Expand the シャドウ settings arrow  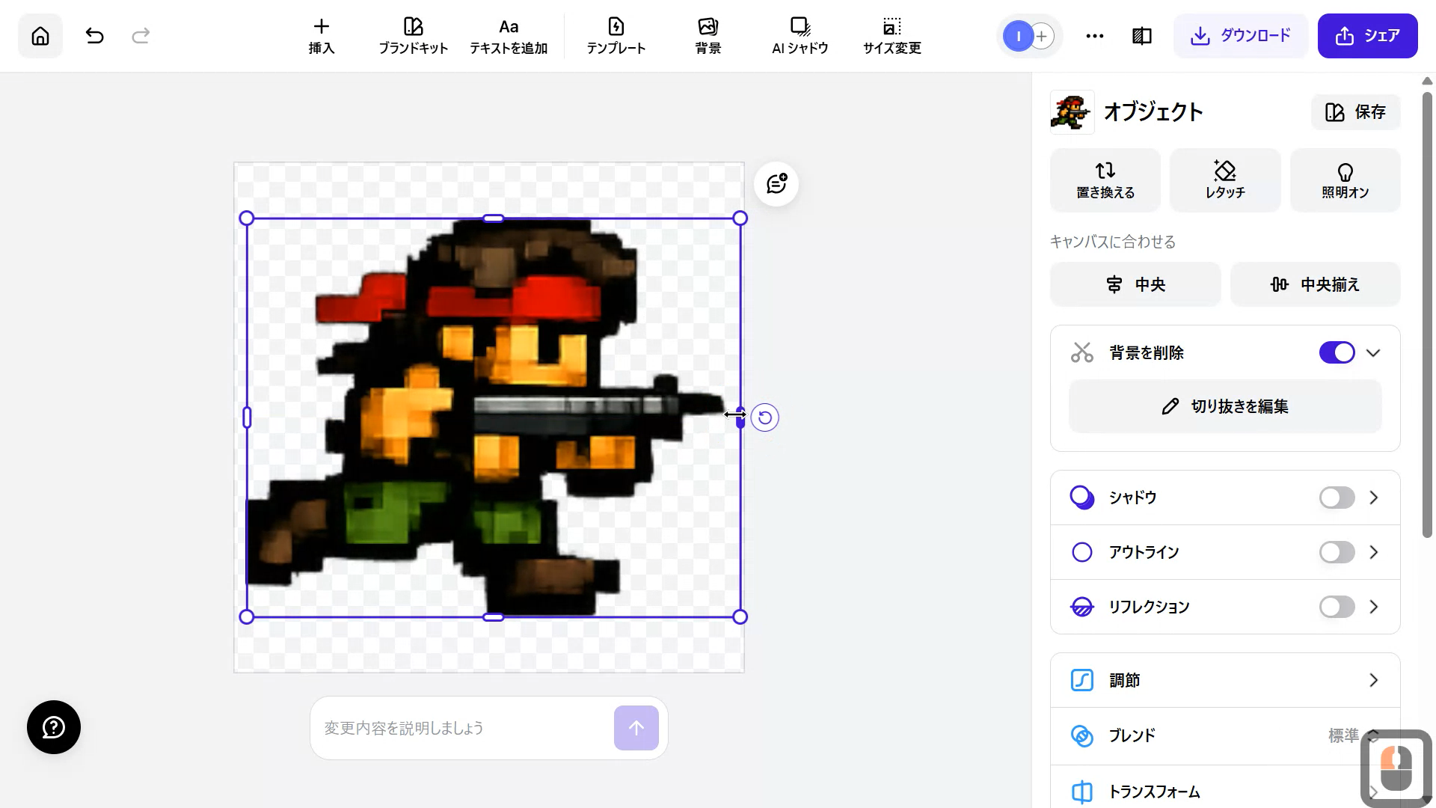click(x=1373, y=498)
